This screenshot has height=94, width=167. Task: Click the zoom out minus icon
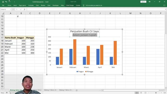click(x=149, y=93)
